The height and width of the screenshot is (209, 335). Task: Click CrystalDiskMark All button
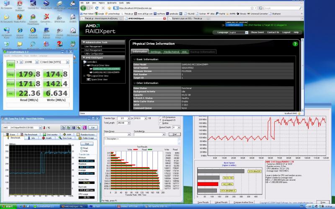pyautogui.click(x=11, y=65)
